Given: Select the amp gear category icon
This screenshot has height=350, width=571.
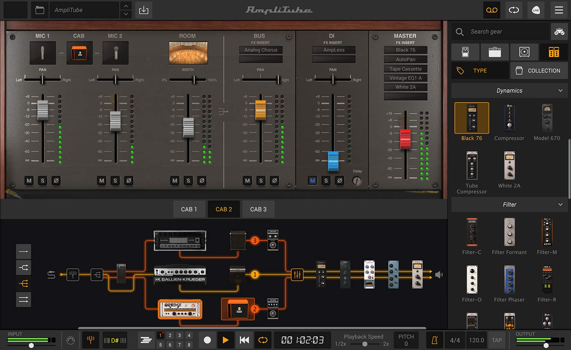Looking at the screenshot, I should pyautogui.click(x=495, y=52).
